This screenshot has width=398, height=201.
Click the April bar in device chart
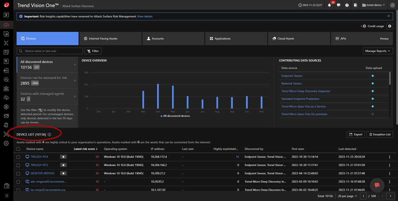point(158,96)
